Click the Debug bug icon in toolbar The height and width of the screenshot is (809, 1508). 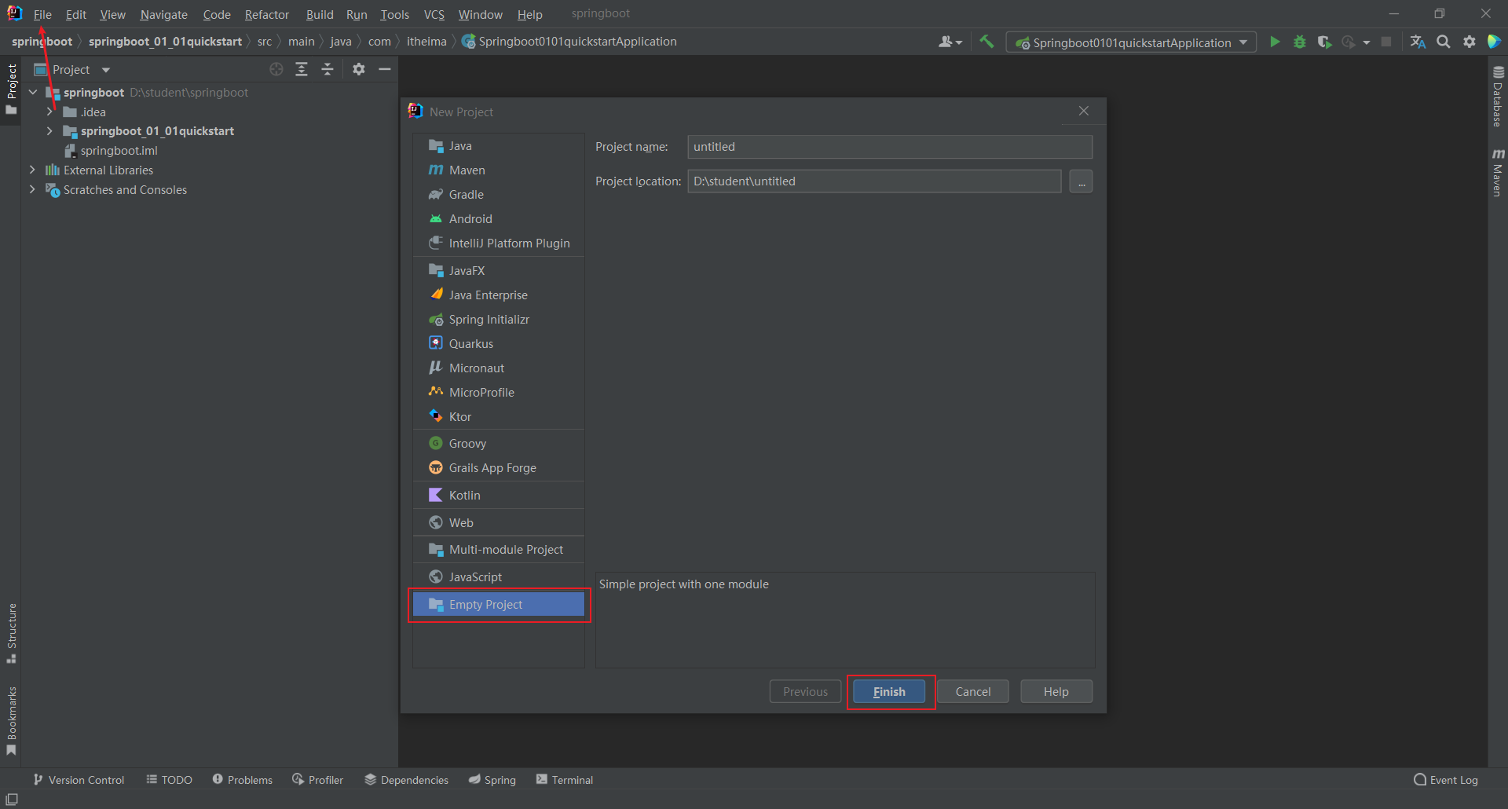pos(1300,42)
